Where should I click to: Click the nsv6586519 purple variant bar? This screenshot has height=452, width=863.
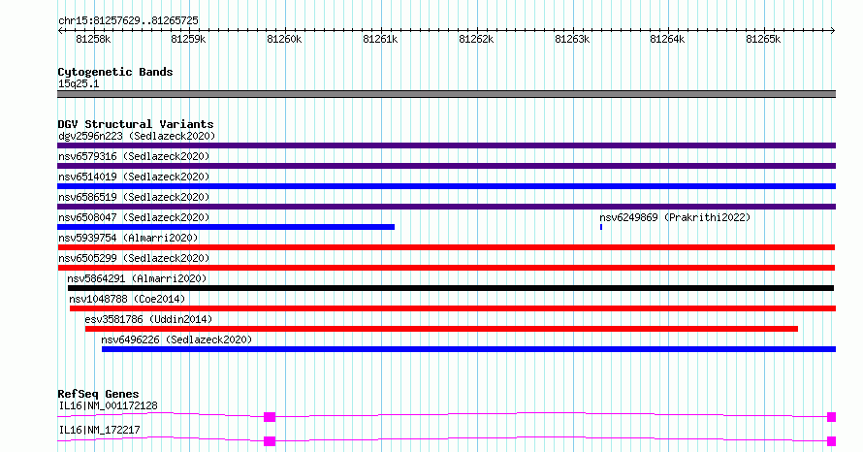(446, 207)
